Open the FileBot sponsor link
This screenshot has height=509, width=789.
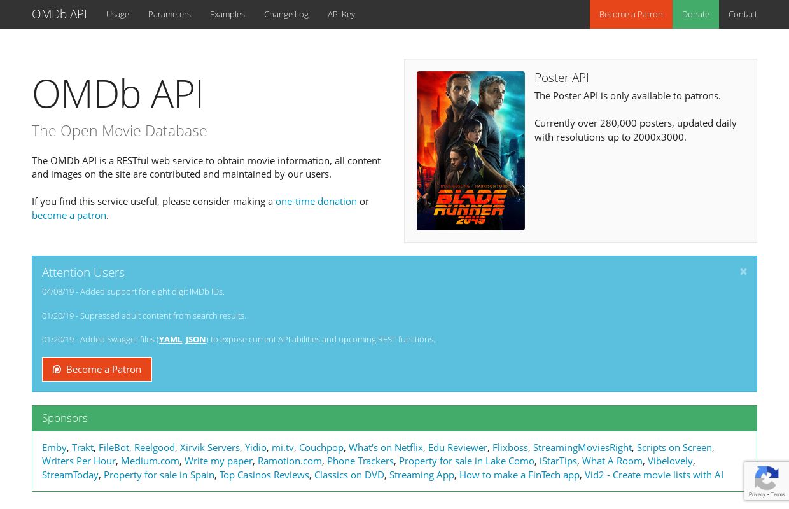[x=114, y=447]
